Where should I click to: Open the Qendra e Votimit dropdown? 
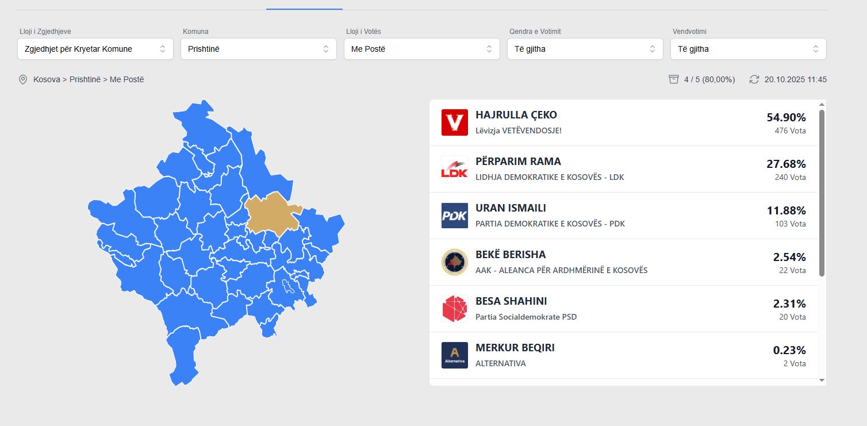click(x=585, y=49)
